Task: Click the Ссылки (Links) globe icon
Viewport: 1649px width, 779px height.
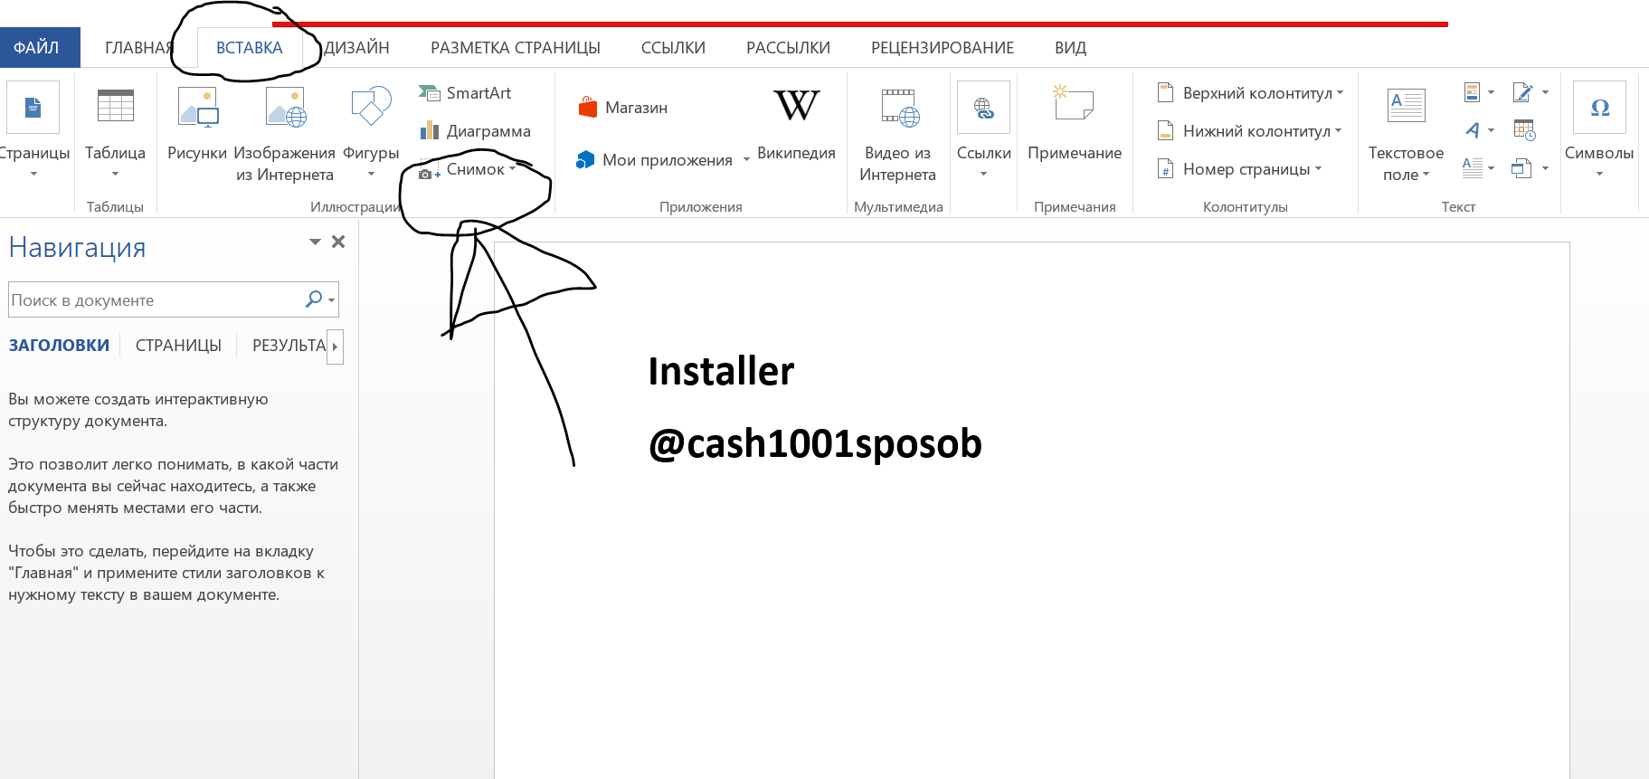Action: pyautogui.click(x=984, y=108)
